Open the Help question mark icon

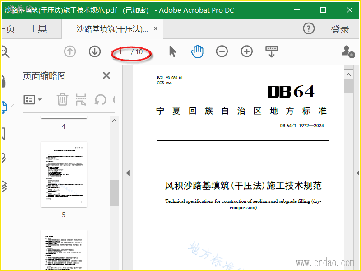(309, 28)
